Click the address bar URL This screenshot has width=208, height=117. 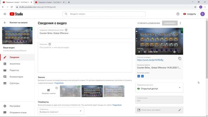click(x=37, y=7)
